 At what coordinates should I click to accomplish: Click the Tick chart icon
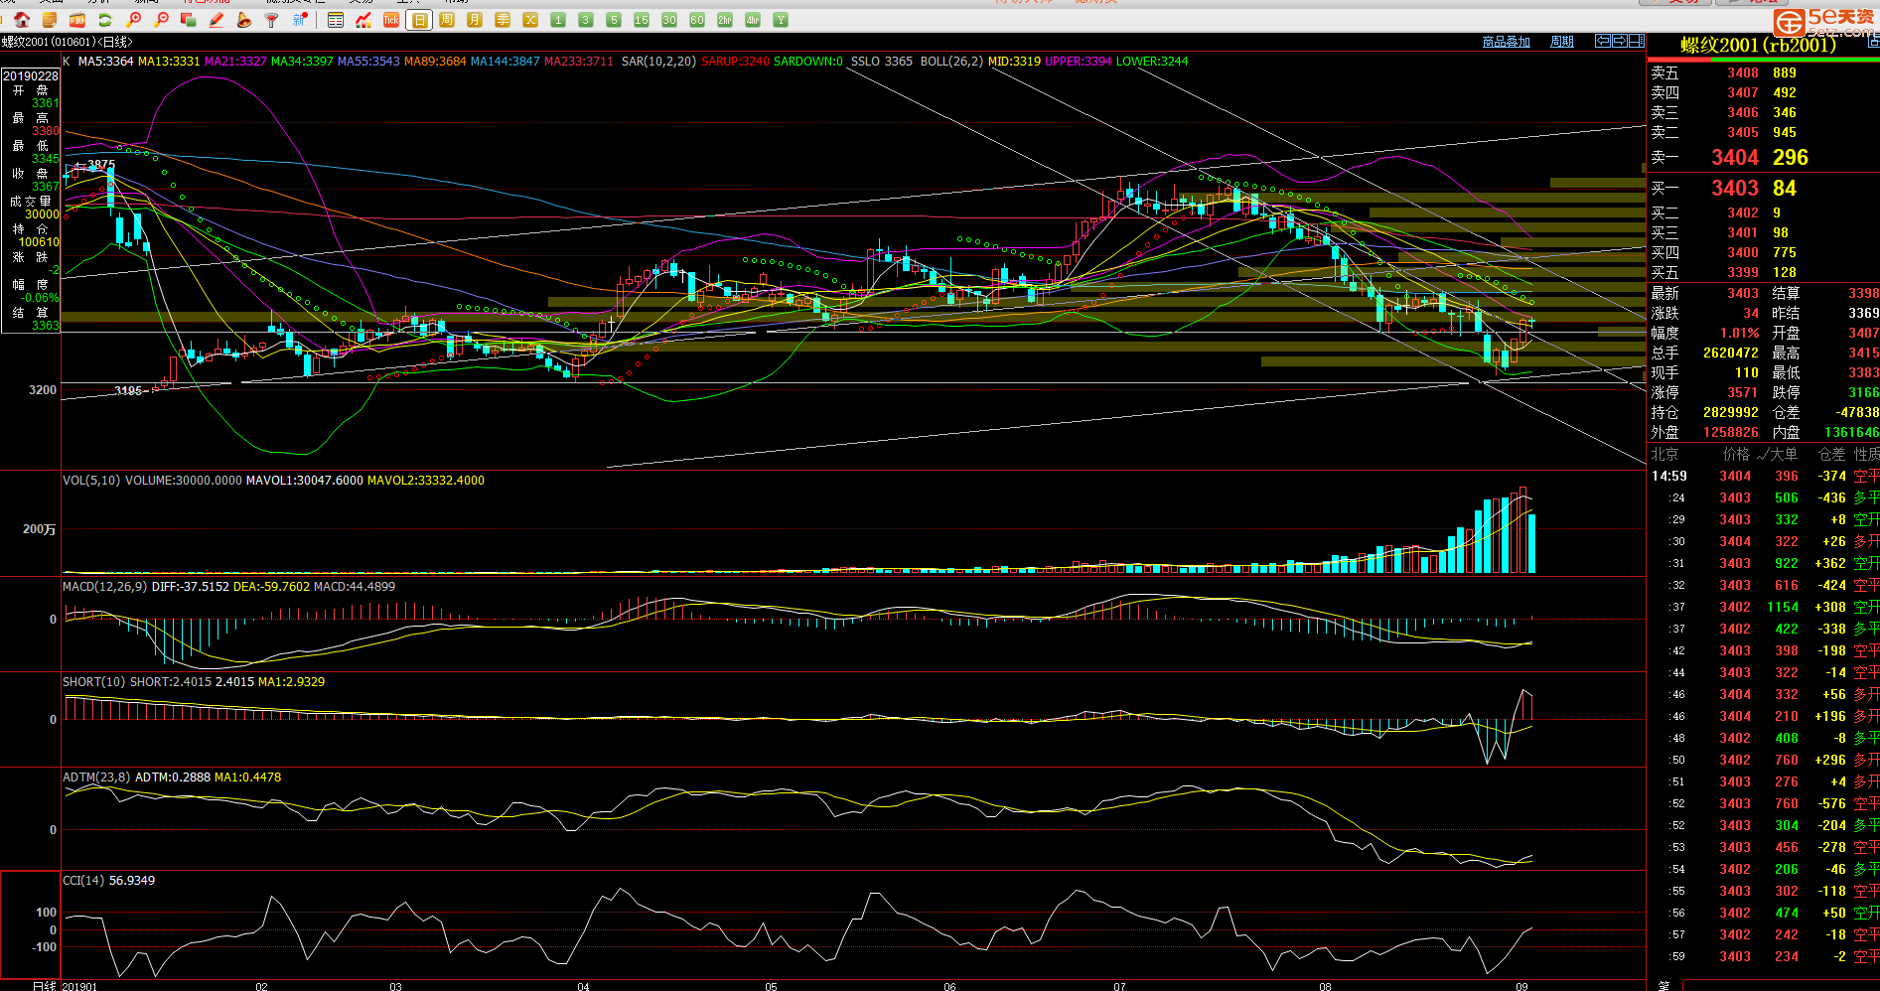[391, 20]
